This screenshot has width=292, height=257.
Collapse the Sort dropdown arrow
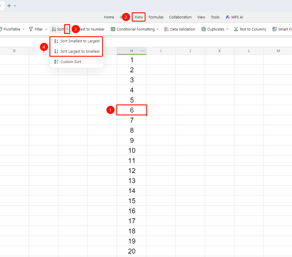[x=67, y=29]
